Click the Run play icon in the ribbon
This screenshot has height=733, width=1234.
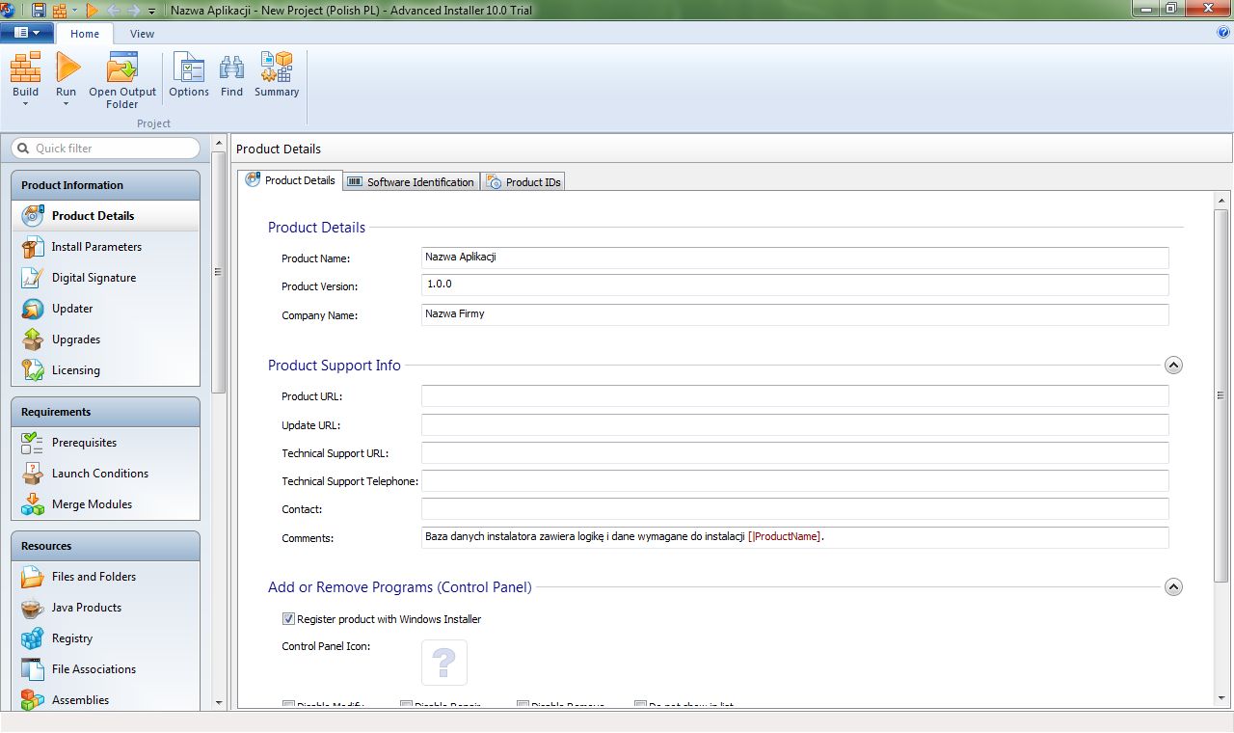coord(67,68)
